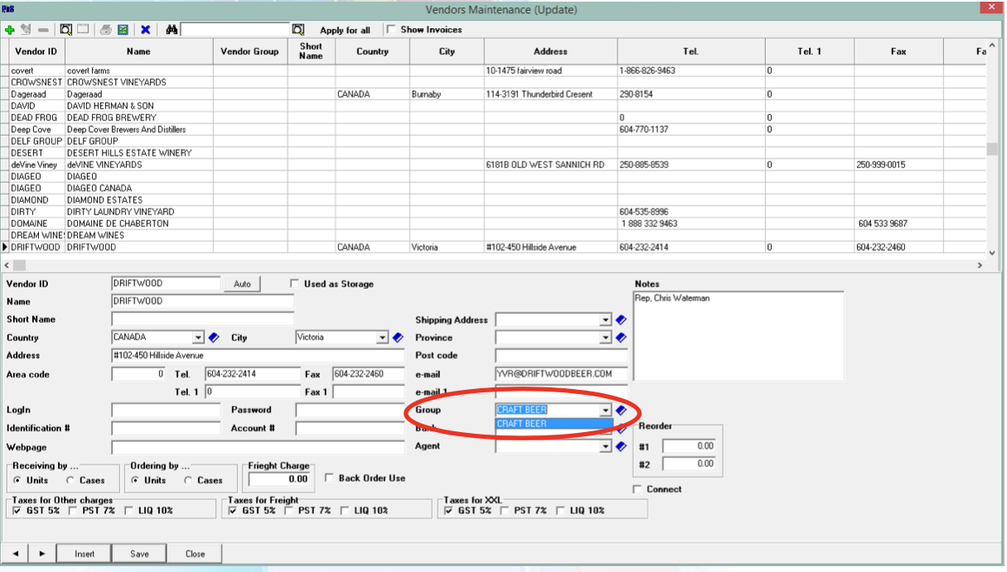Screen dimensions: 1007x572
Task: Click the blue X delete icon in toolbar
Action: pos(145,30)
